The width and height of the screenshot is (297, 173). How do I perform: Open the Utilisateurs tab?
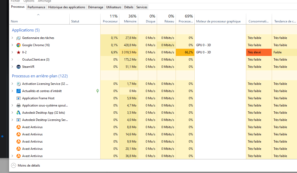coord(114,7)
